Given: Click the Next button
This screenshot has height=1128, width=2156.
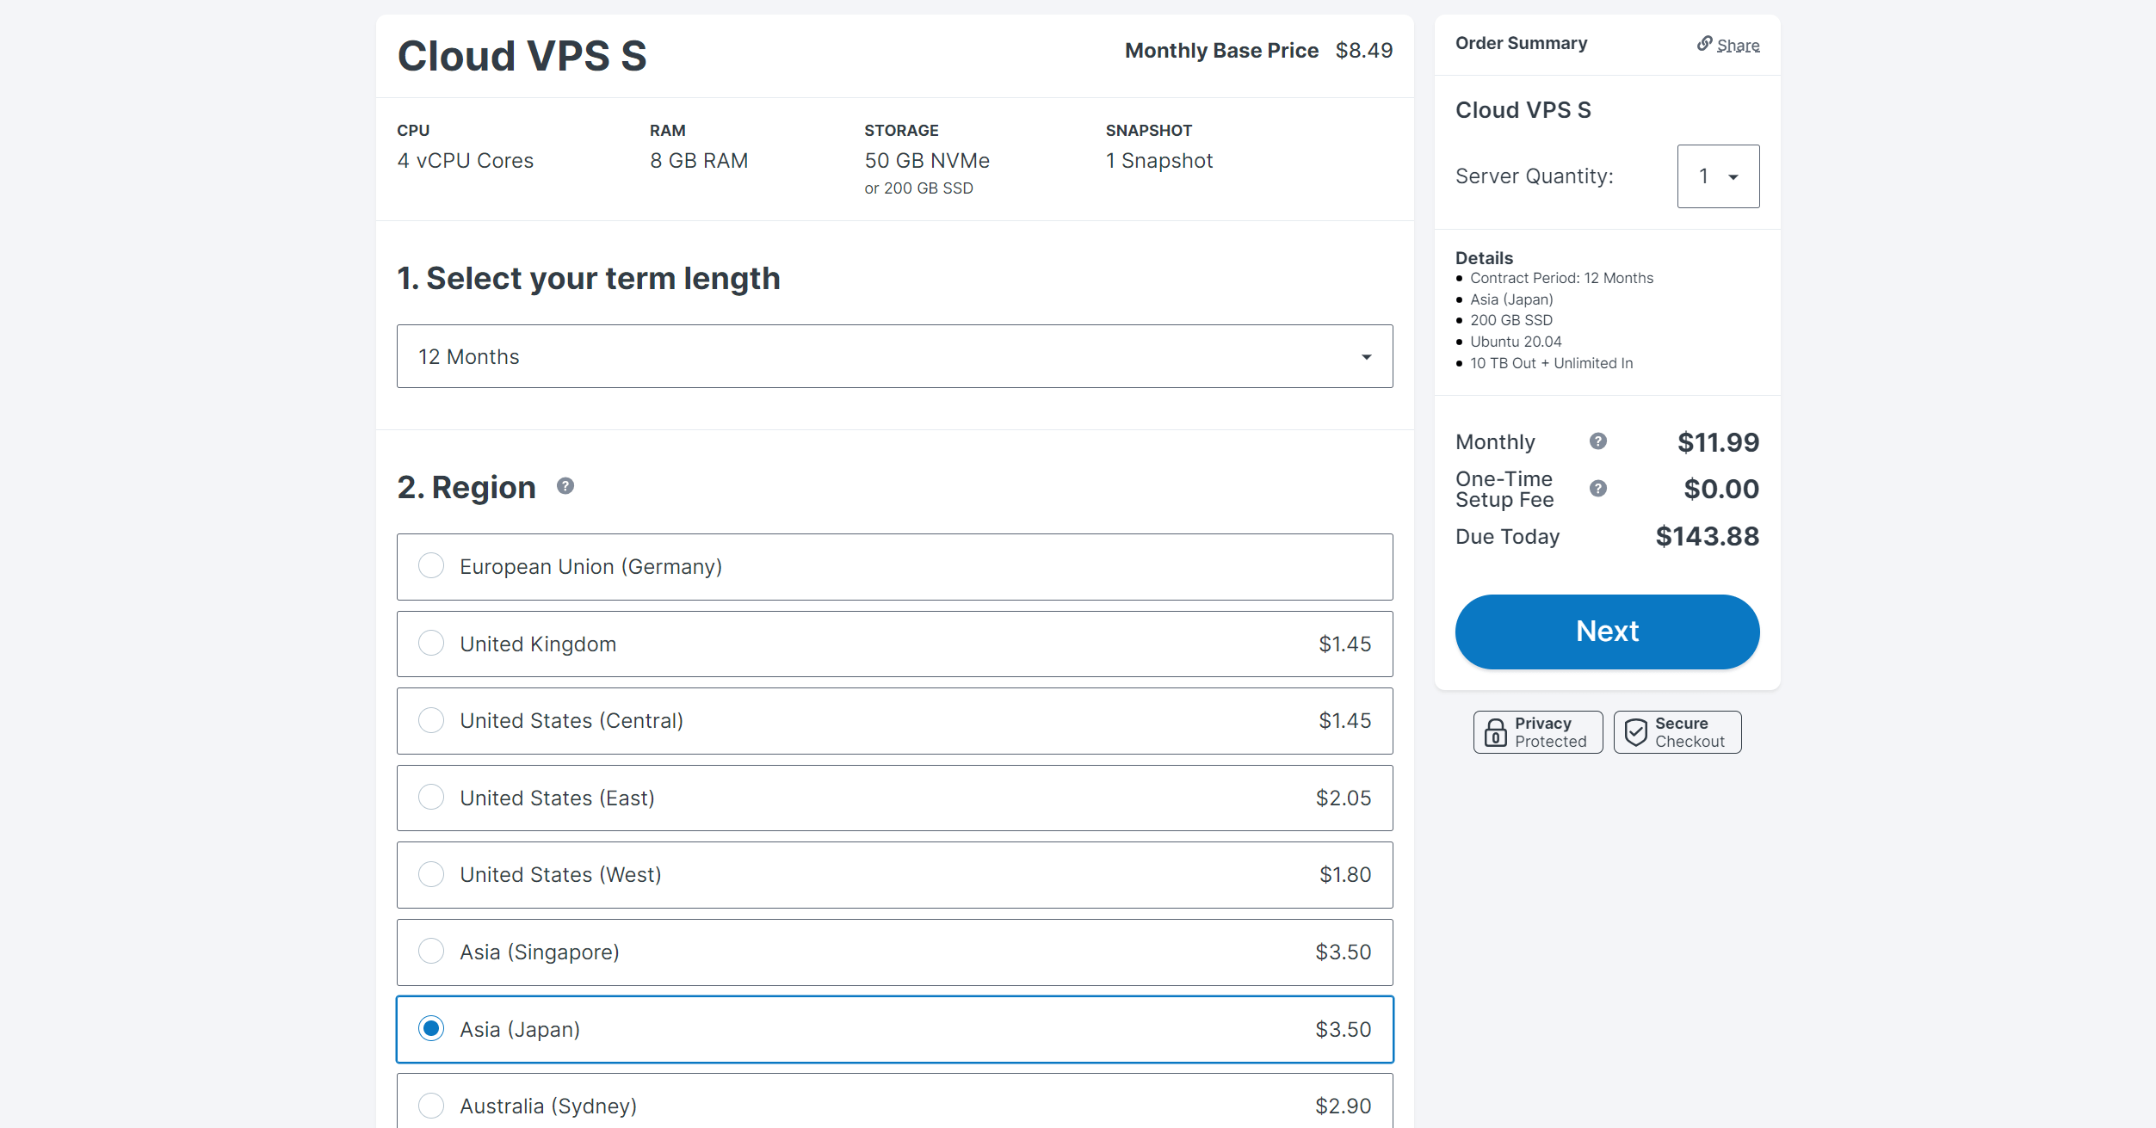Looking at the screenshot, I should [x=1607, y=632].
